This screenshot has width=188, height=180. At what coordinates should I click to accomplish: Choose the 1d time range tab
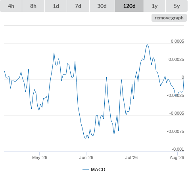pos(56,6)
